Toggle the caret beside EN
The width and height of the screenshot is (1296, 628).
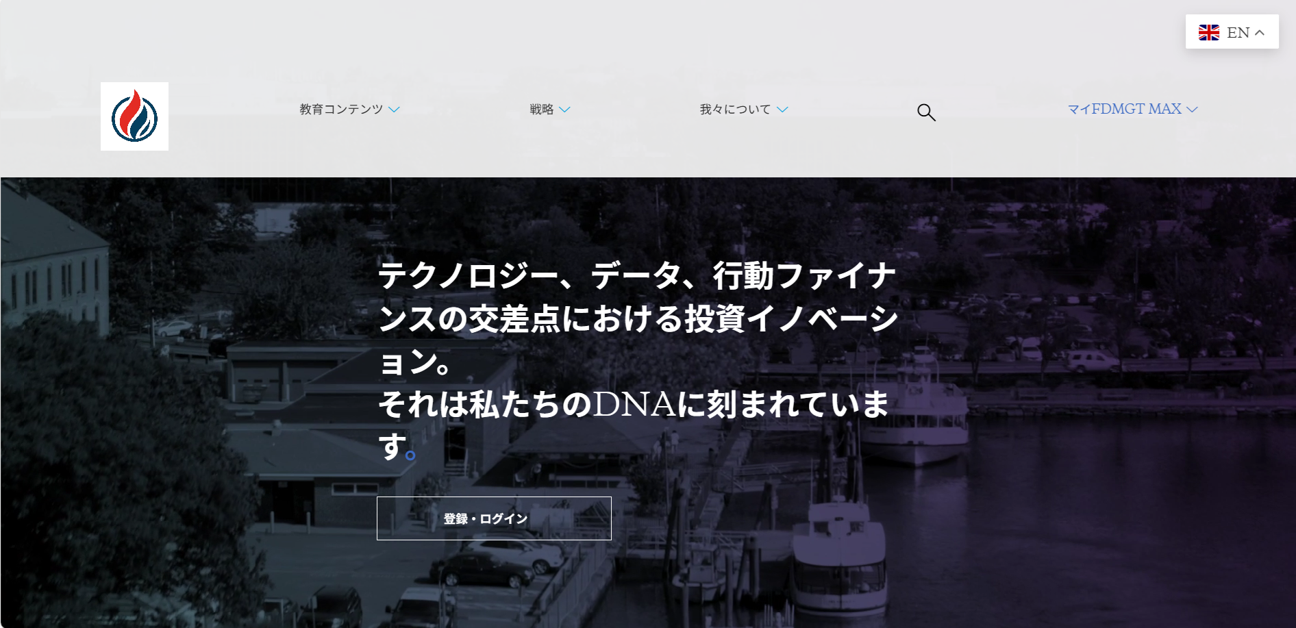click(x=1260, y=32)
